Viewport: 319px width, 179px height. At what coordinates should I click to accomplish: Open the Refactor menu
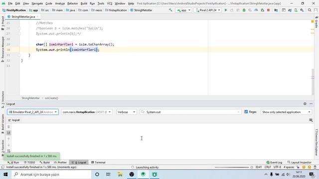coord(73,3)
